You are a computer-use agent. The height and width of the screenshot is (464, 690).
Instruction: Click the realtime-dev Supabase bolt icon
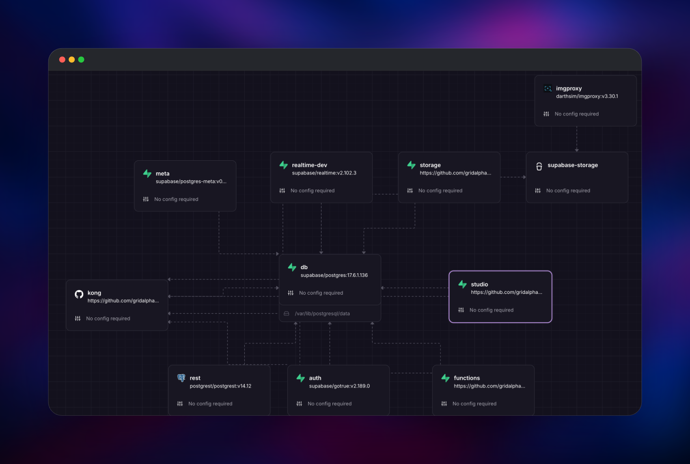click(283, 165)
